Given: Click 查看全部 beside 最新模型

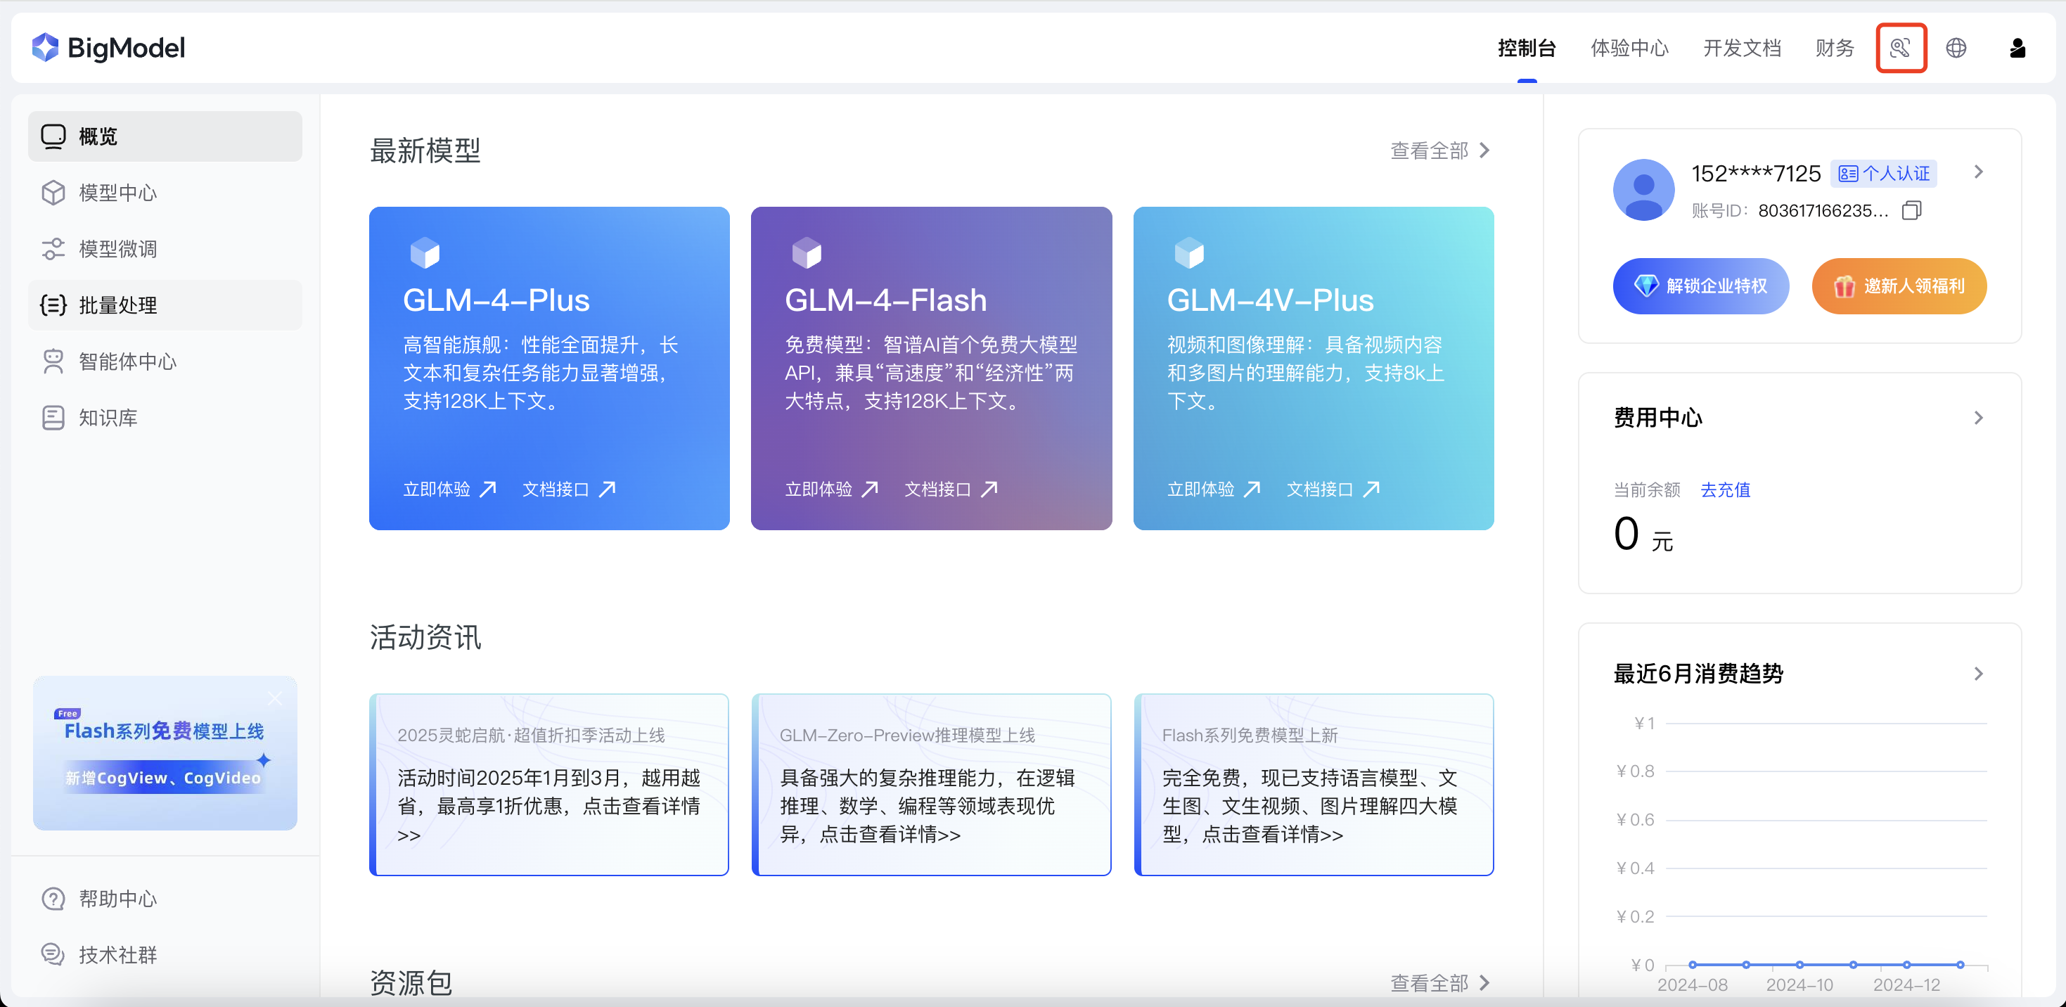Looking at the screenshot, I should tap(1439, 150).
